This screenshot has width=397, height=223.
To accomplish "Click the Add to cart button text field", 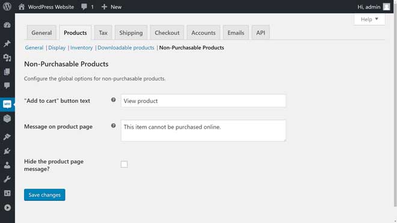I will 203,101.
